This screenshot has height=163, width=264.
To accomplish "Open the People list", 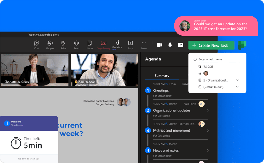I will [x=50, y=45].
